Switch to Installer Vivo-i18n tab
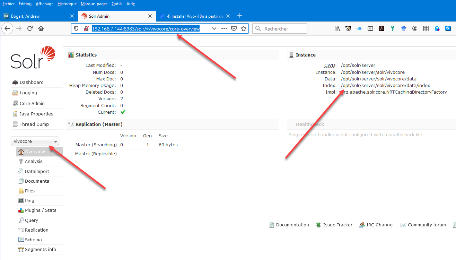The width and height of the screenshot is (456, 260). point(194,16)
